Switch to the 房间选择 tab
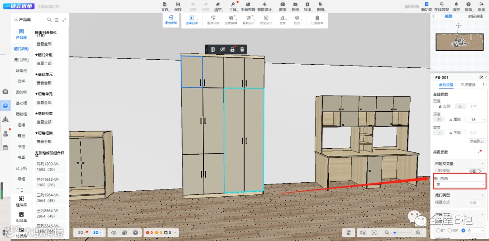The width and height of the screenshot is (489, 241). (x=475, y=16)
